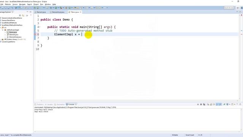This screenshot has height=137, width=243.
Task: Click Remove All Terminated Launches icon
Action: (204, 104)
